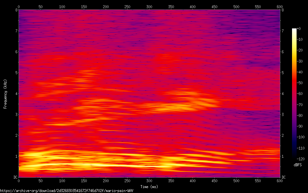Click the 600 ms tick on the bottom axis
The height and width of the screenshot is (193, 308).
point(280,180)
